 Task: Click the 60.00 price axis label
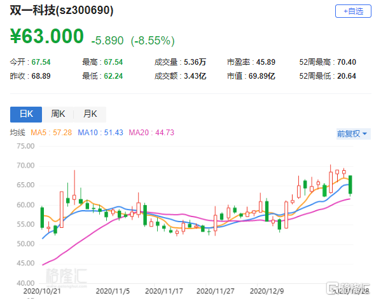pos(25,204)
